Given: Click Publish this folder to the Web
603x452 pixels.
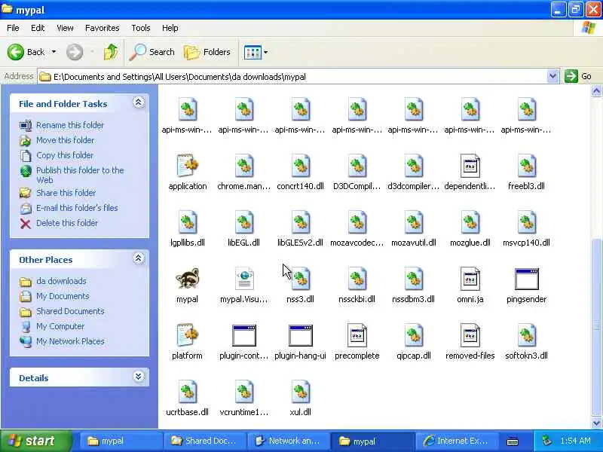Looking at the screenshot, I should point(80,175).
